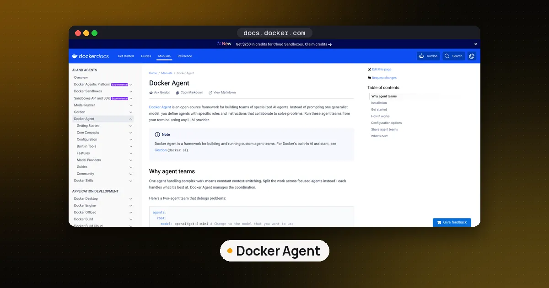Click the New sparkle badge in banner

[225, 44]
